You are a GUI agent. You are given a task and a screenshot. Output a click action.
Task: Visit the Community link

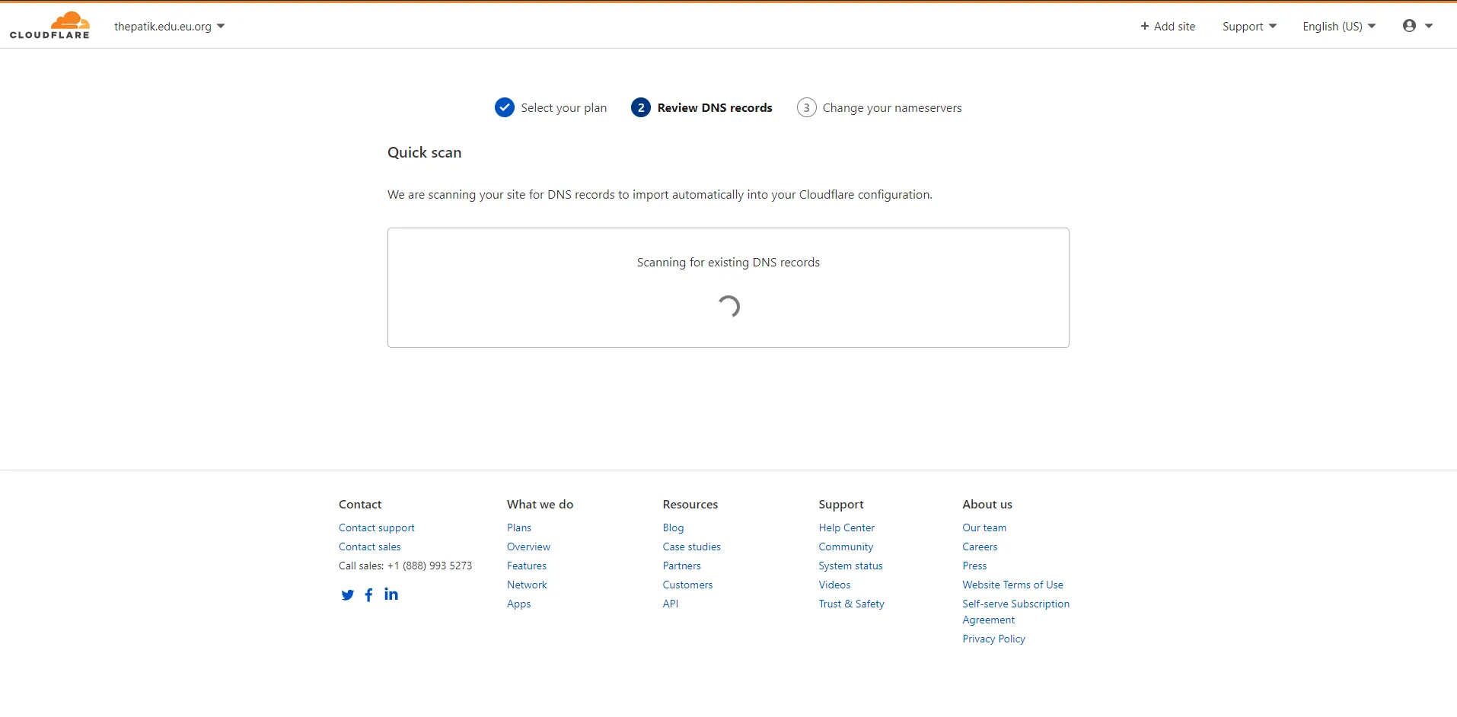click(x=846, y=547)
